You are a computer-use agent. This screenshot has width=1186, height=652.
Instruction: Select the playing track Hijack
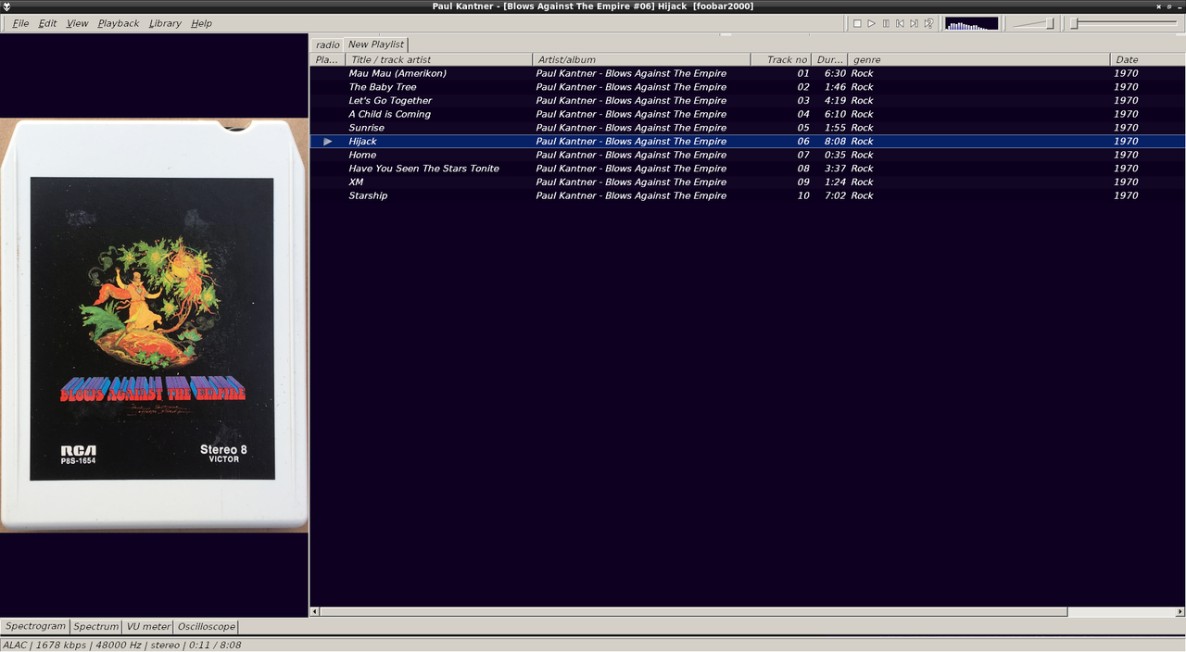click(748, 142)
